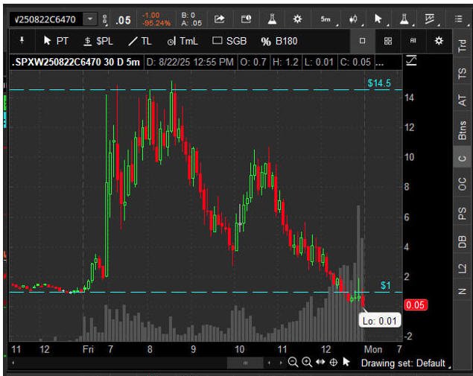Switch to grid layout view
Screen dimensions: 473x376
click(x=388, y=41)
